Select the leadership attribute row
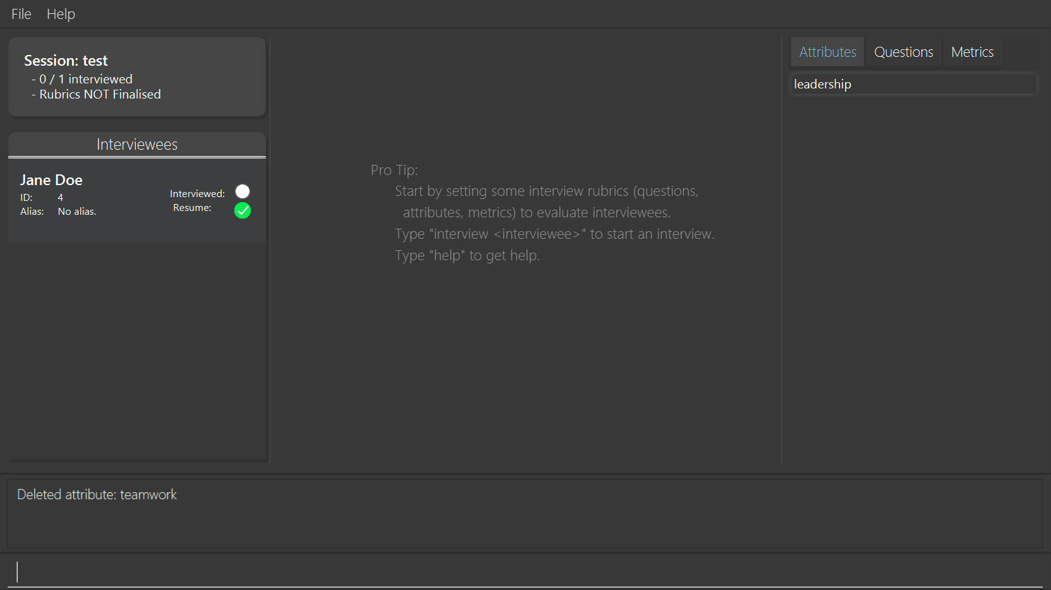 [x=913, y=84]
